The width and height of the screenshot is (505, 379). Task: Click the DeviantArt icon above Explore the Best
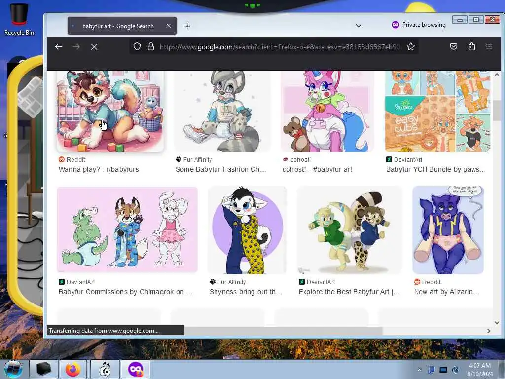[x=302, y=282]
